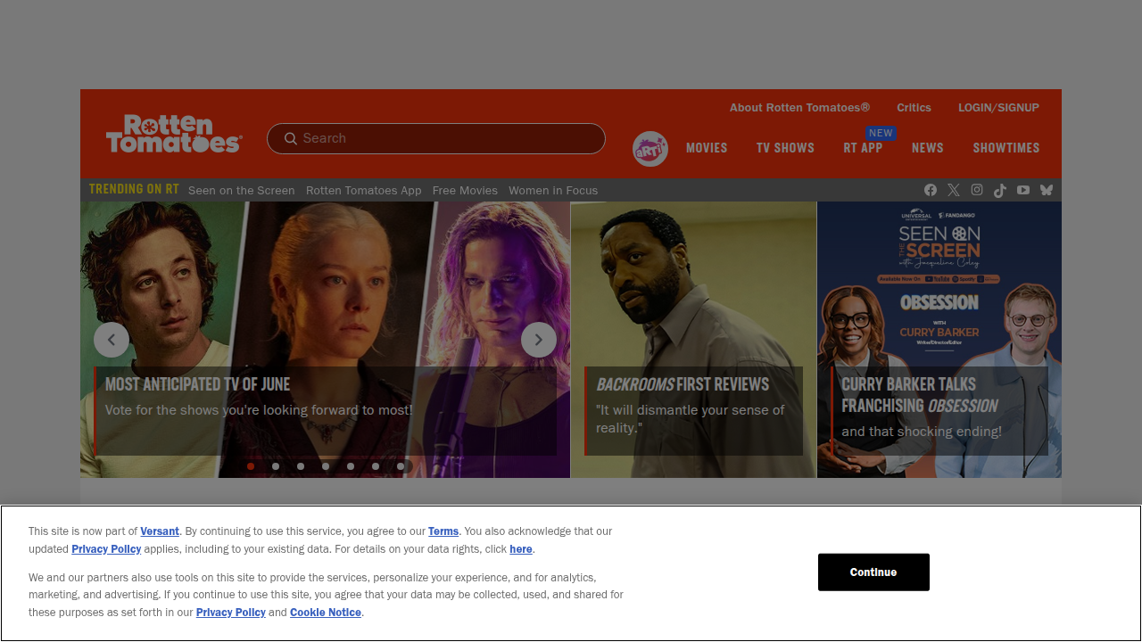The image size is (1142, 642).
Task: Click About Rotten Tomatoes link
Action: tap(799, 108)
